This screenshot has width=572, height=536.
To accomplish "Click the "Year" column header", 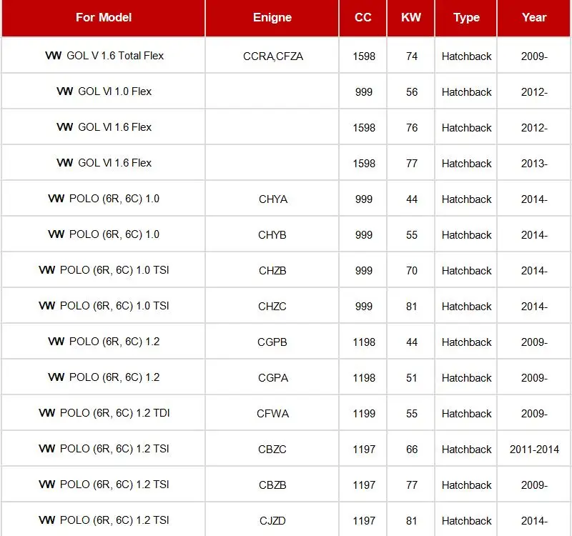I will click(534, 17).
